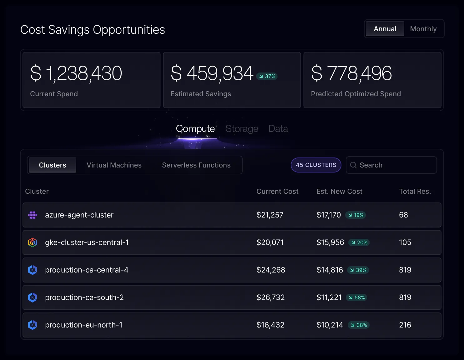This screenshot has height=360, width=464.
Task: Click the $24,268 current cost cell
Action: tap(271, 270)
